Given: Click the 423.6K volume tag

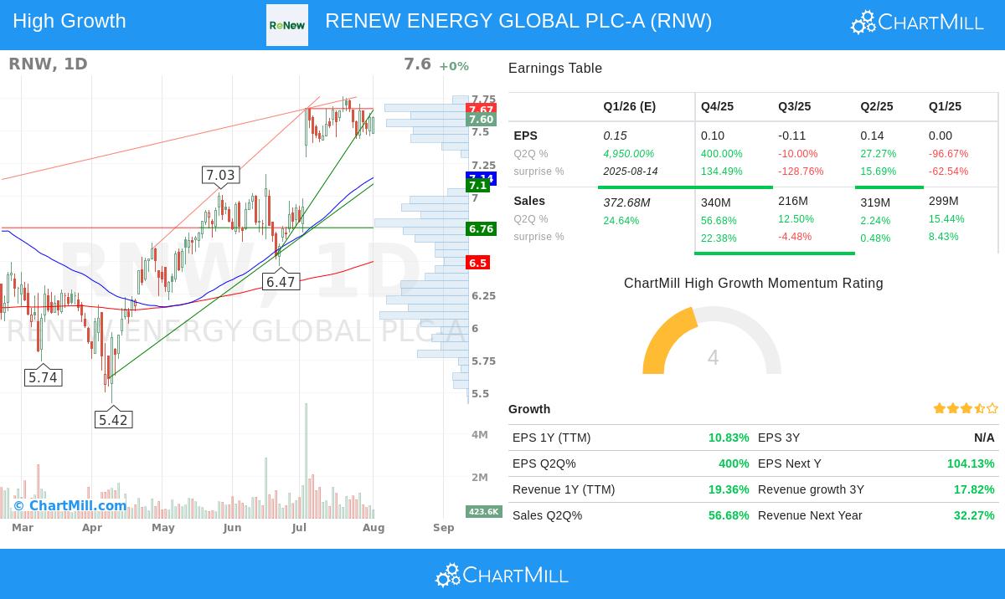Looking at the screenshot, I should (483, 511).
